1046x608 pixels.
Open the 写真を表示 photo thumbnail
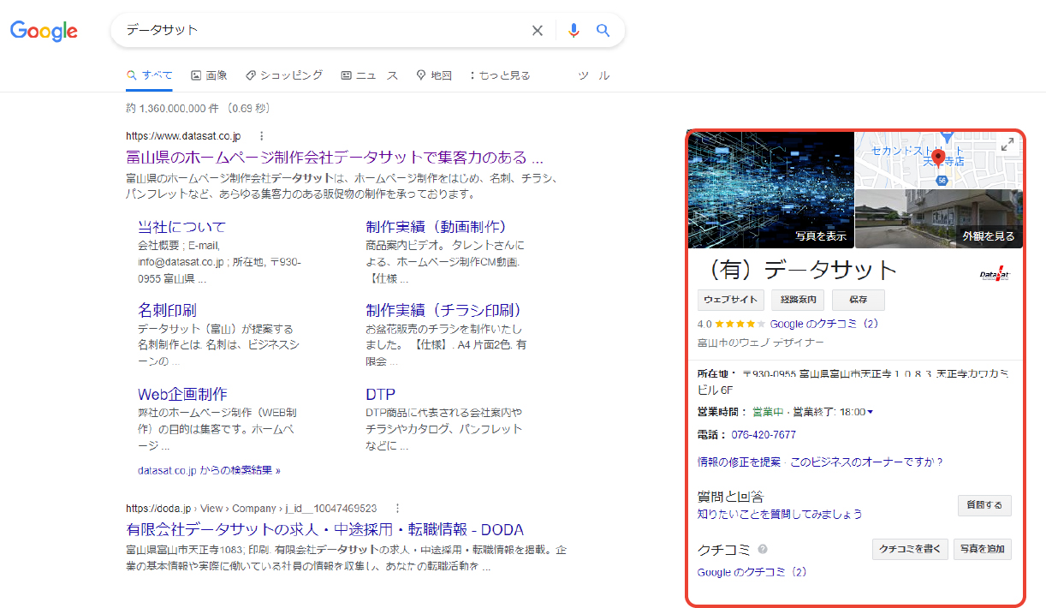[770, 190]
